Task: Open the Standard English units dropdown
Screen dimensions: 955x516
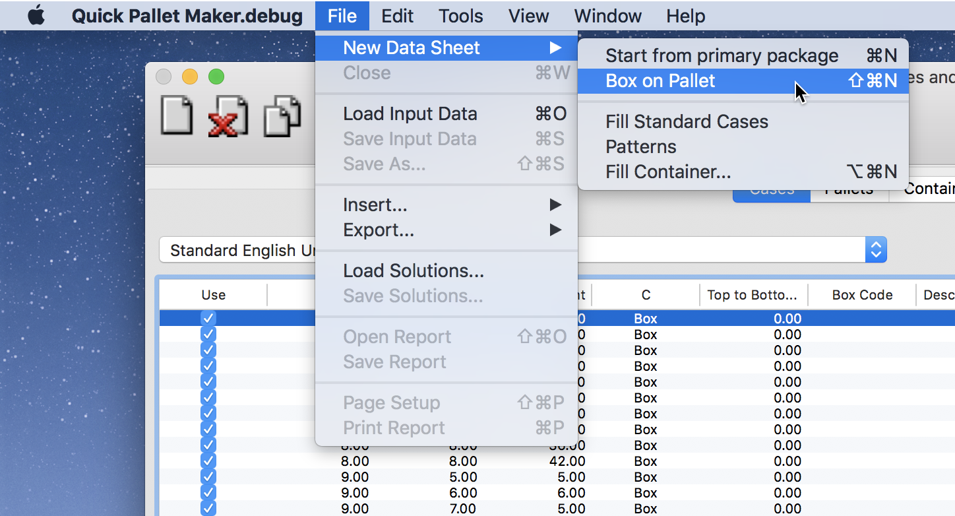Action: coord(876,250)
